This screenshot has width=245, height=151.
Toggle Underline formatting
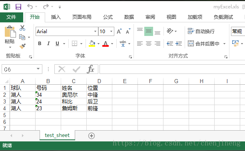[57, 44]
